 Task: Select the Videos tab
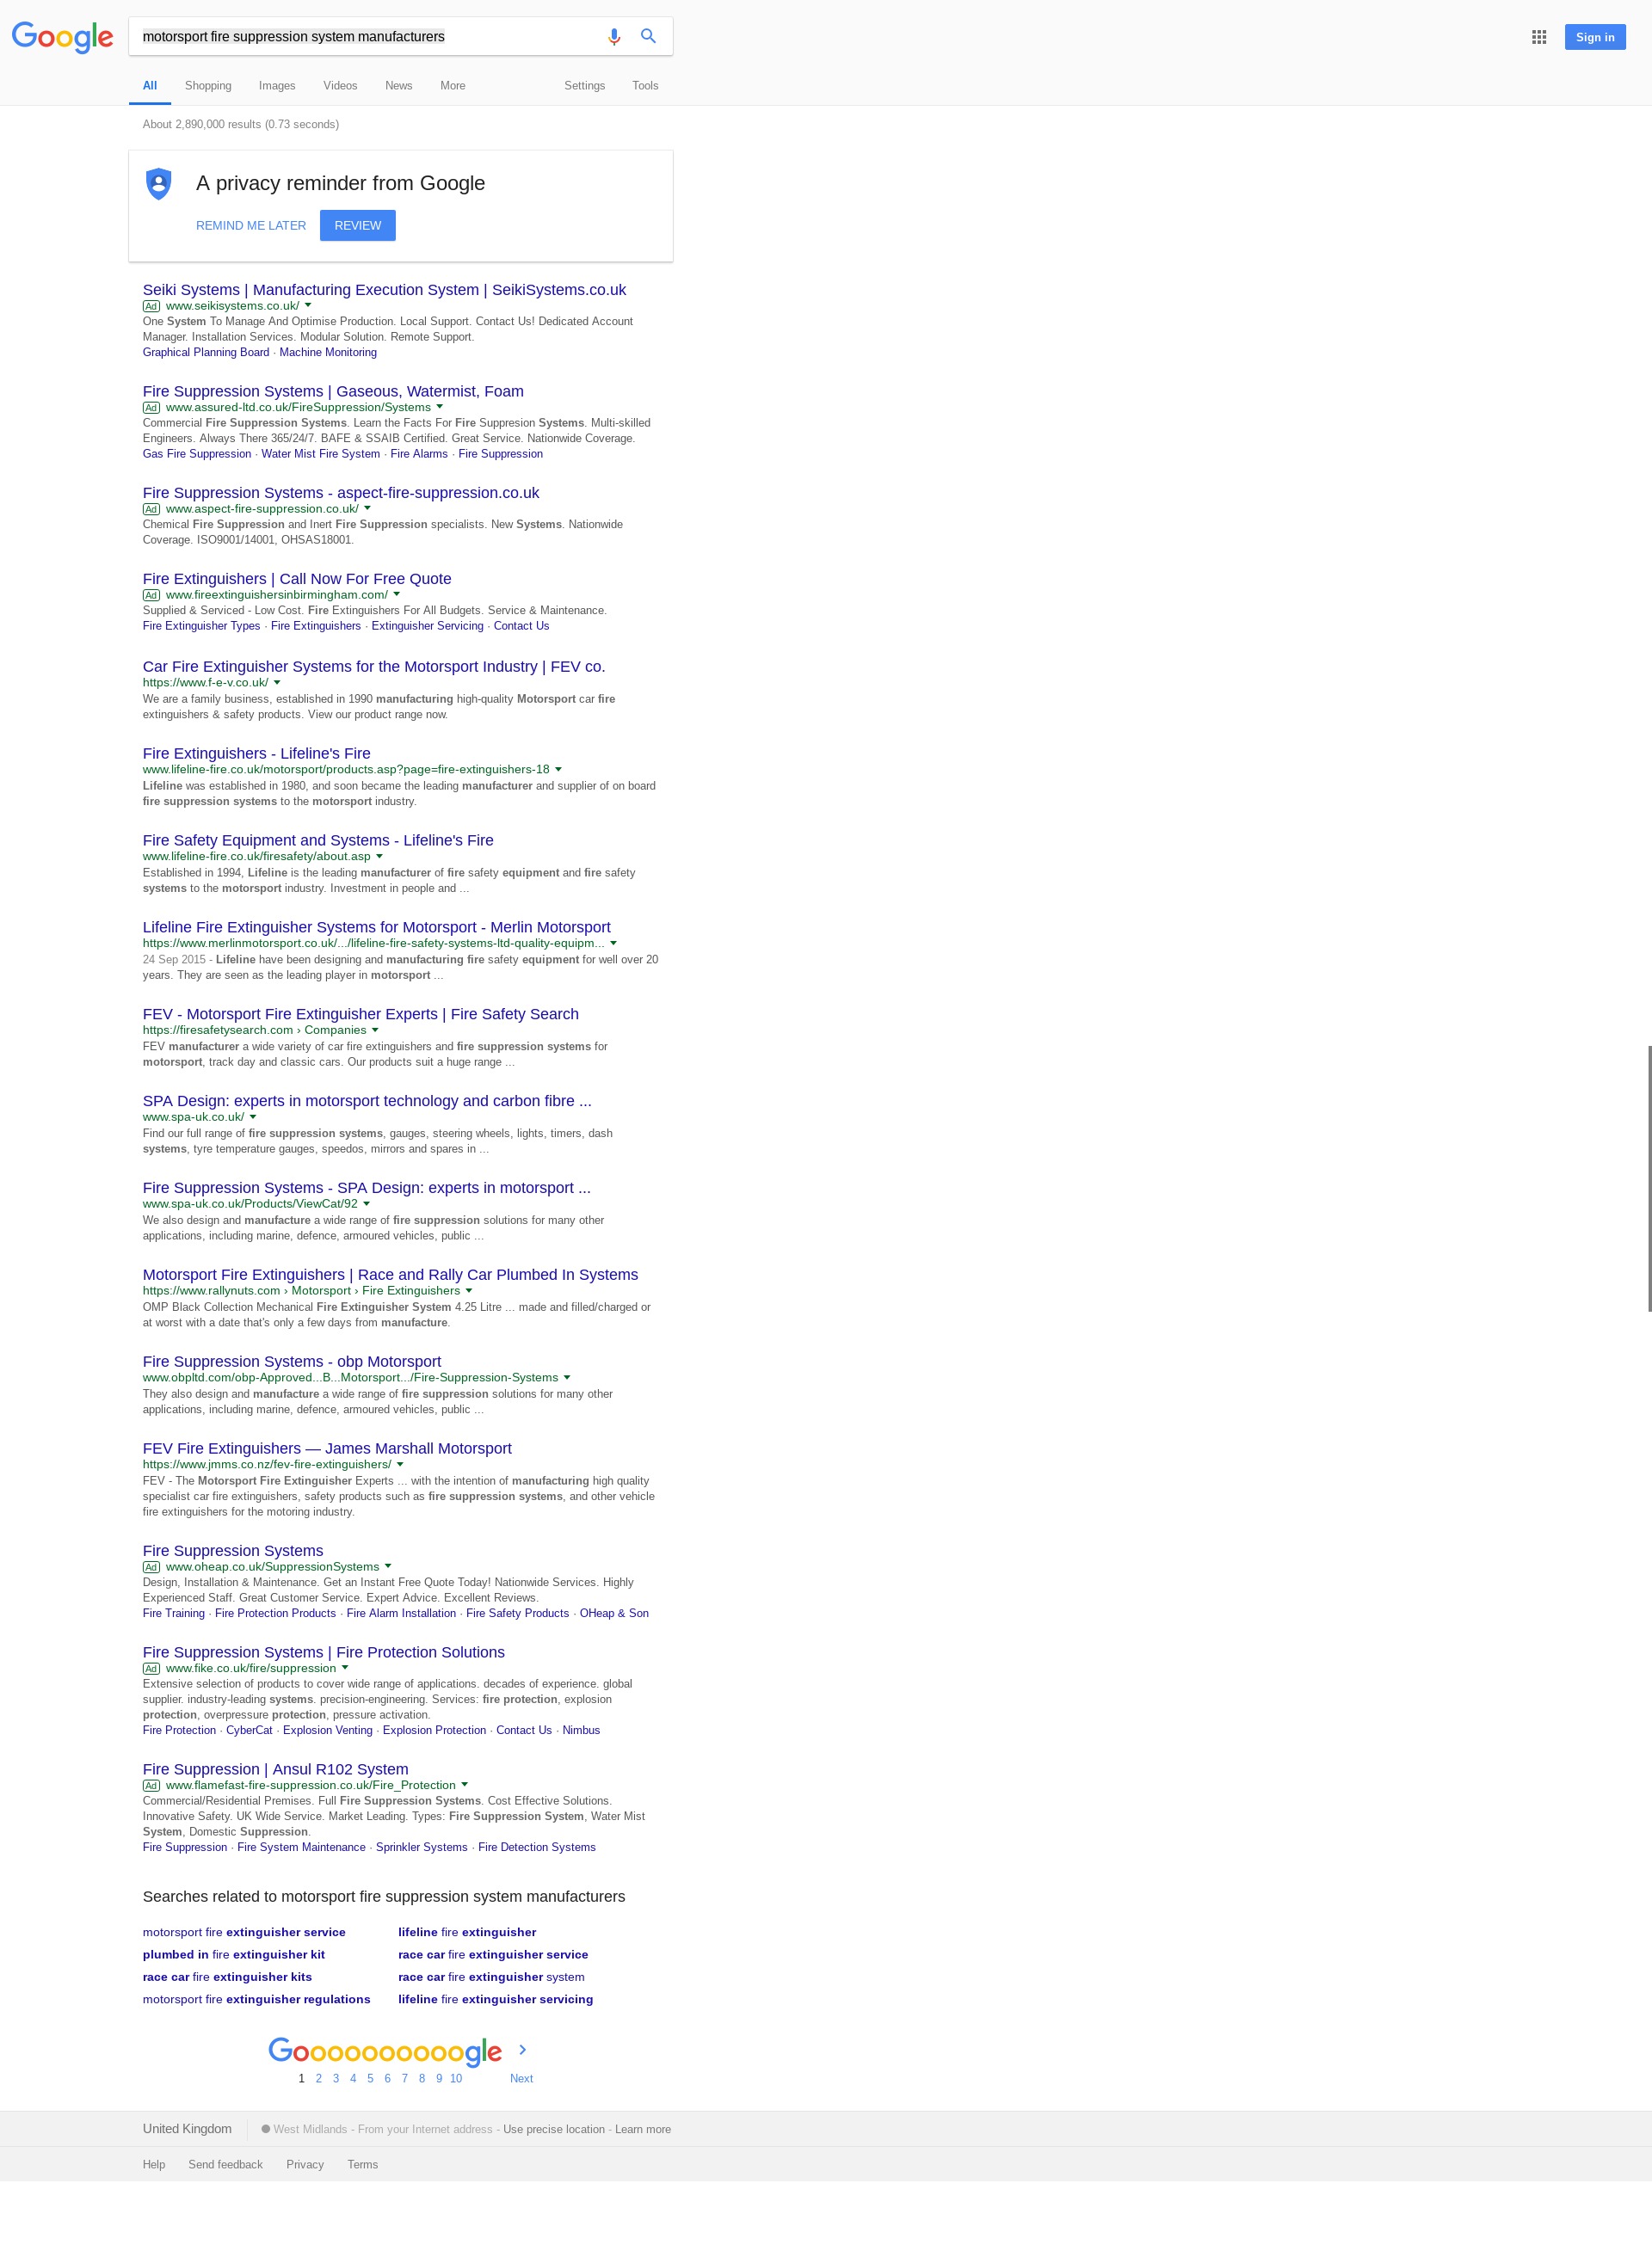340,84
